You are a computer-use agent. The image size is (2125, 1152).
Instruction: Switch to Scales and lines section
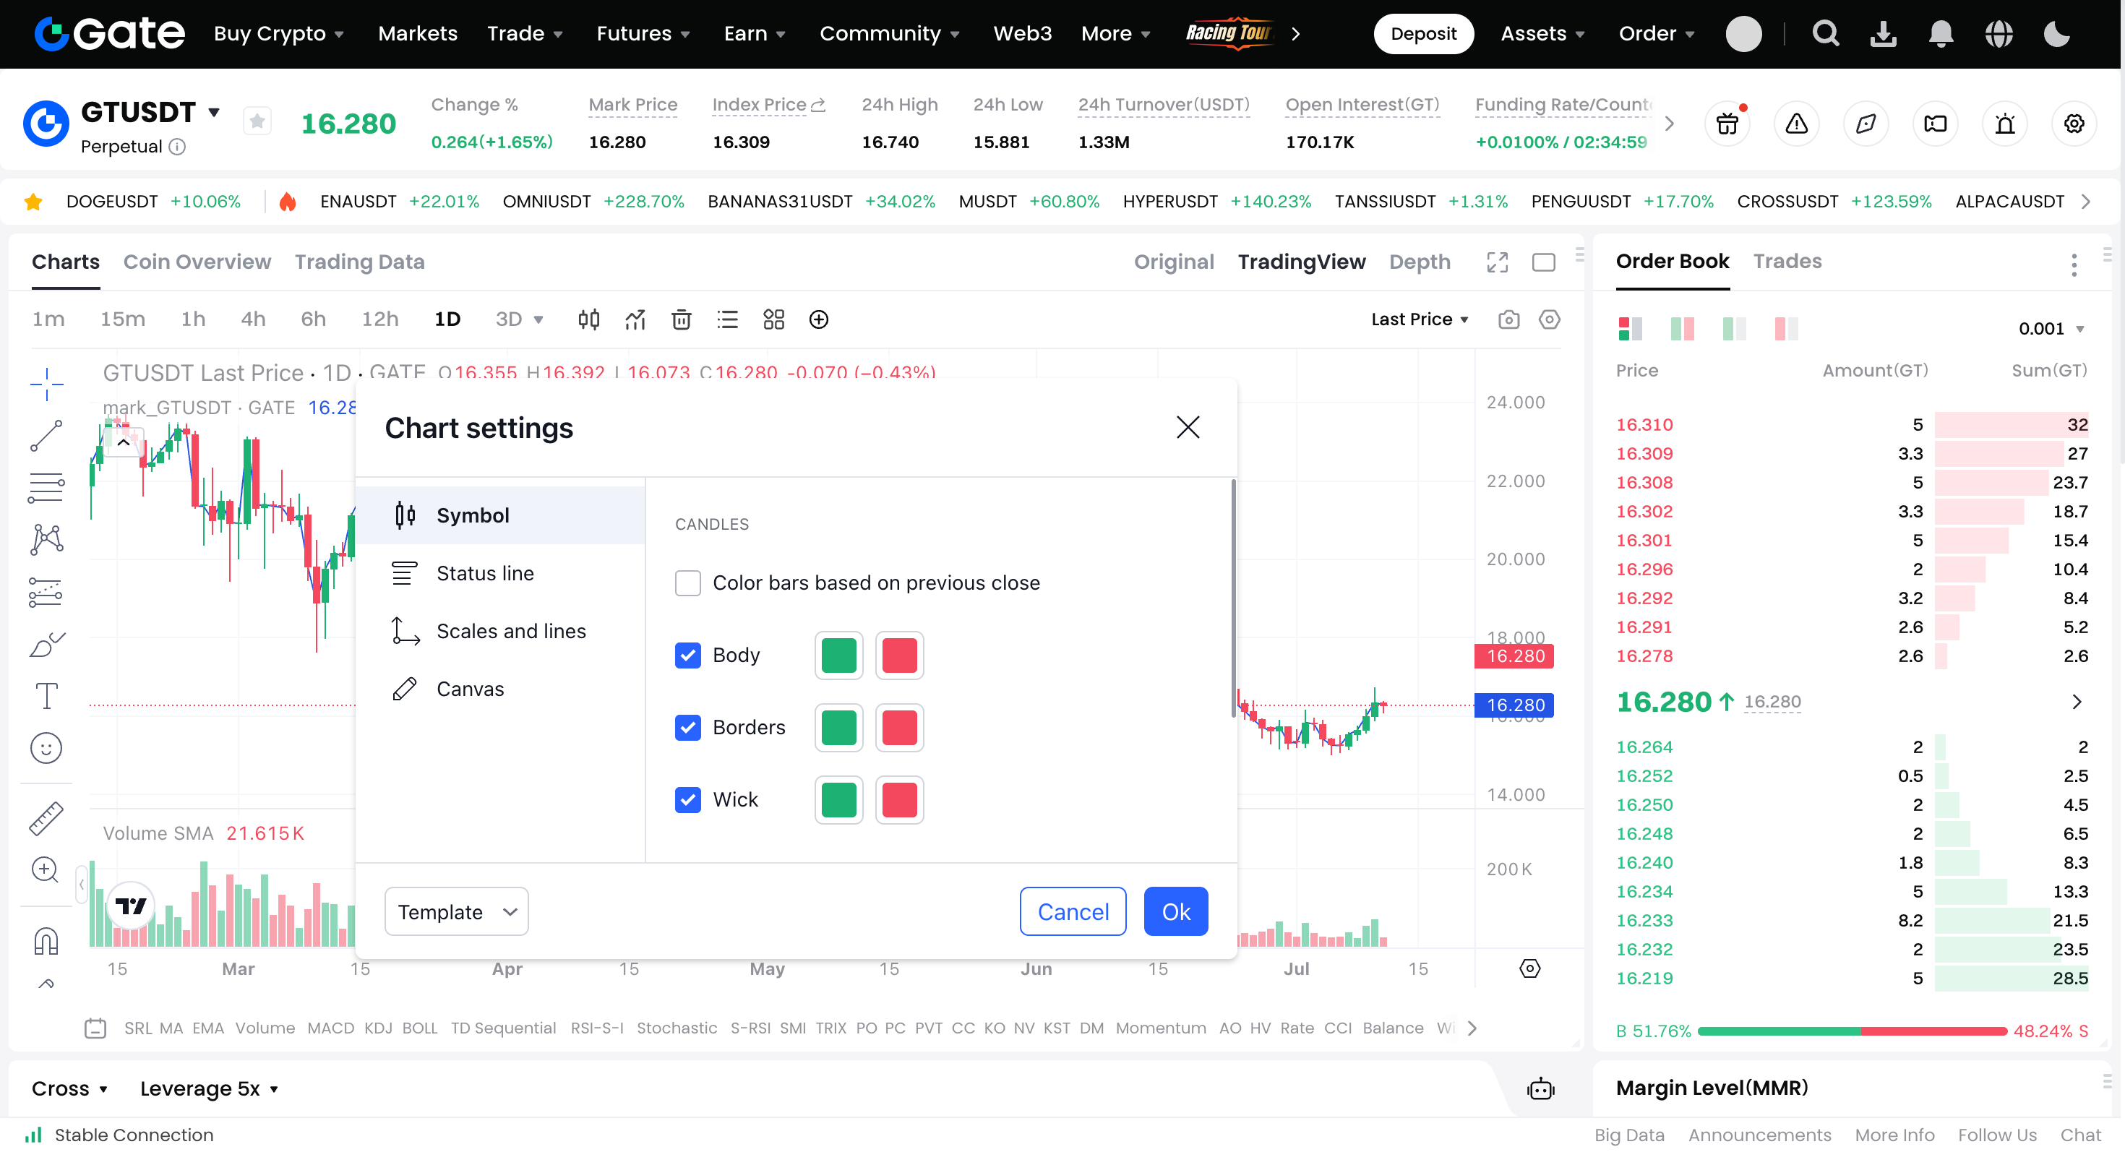click(x=510, y=631)
